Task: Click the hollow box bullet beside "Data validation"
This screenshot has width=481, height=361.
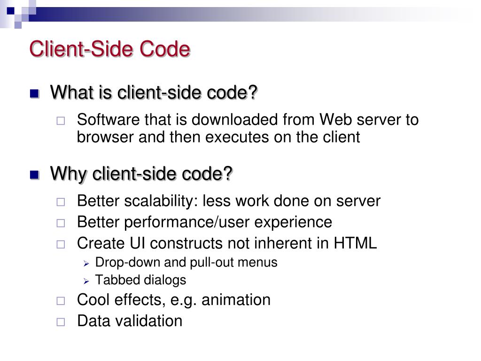Action: 61,322
